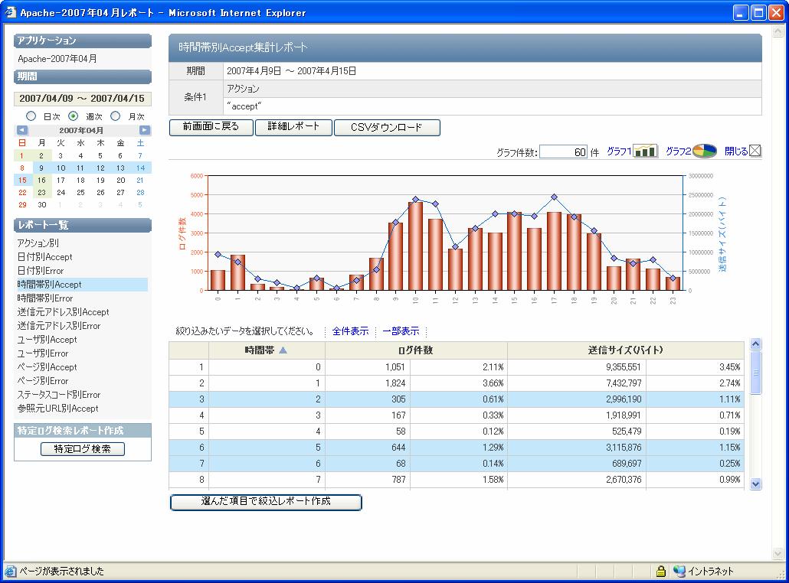The height and width of the screenshot is (583, 789).
Task: Open the Graph 1 bar chart icon
Action: [x=645, y=151]
